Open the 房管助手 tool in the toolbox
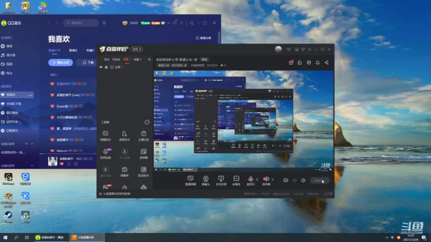This screenshot has height=242, width=431. point(124,136)
